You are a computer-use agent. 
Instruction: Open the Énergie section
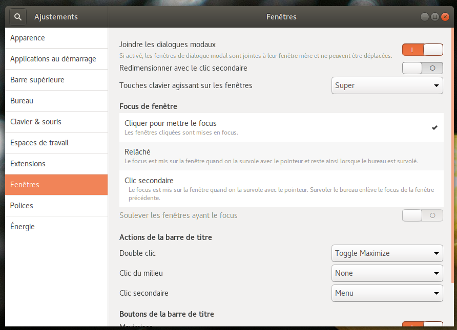56,227
